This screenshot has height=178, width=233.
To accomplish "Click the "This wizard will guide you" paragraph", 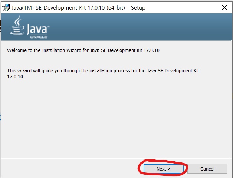I will tap(103, 73).
